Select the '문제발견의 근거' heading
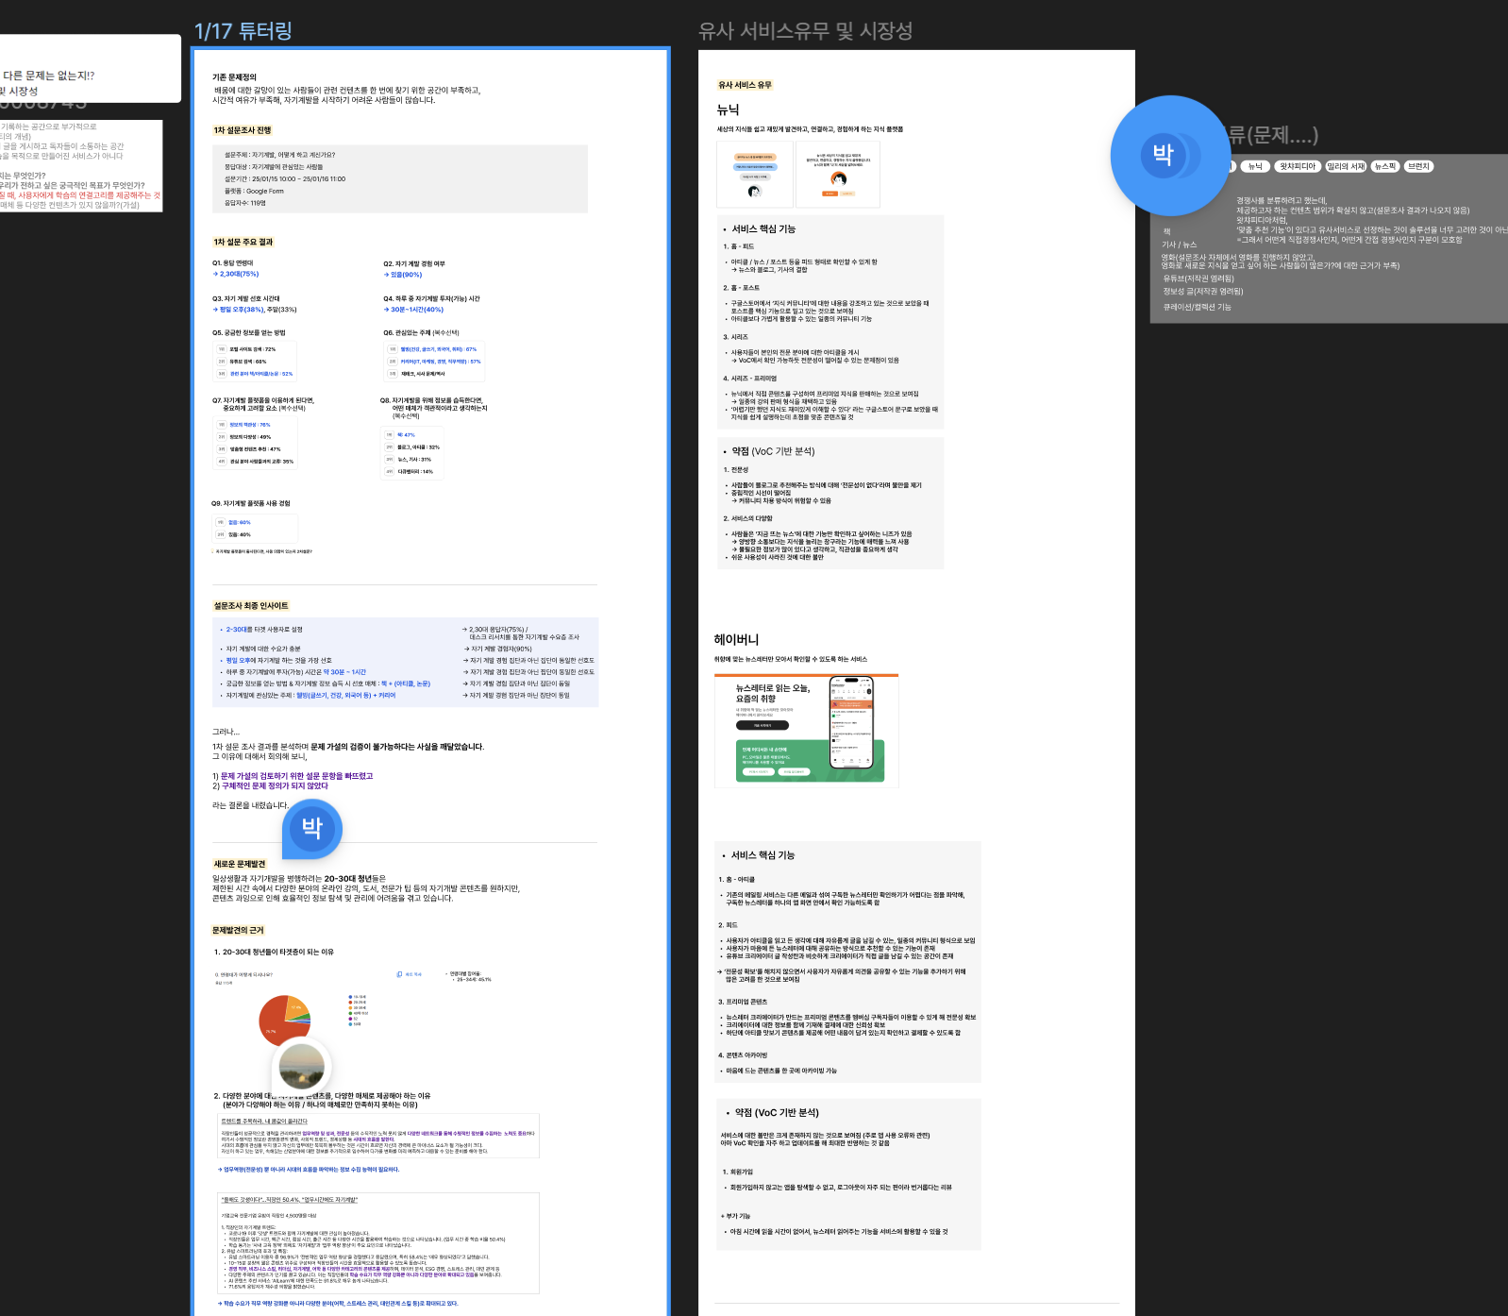Image resolution: width=1508 pixels, height=1316 pixels. (238, 930)
